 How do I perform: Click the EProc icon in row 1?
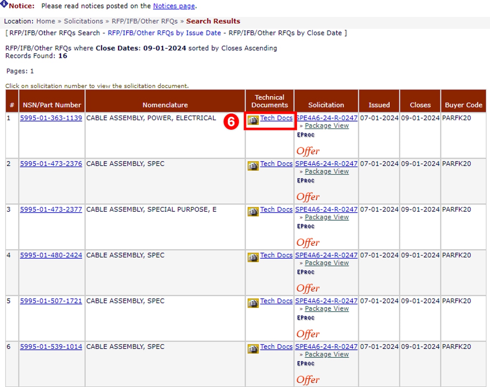pos(306,135)
